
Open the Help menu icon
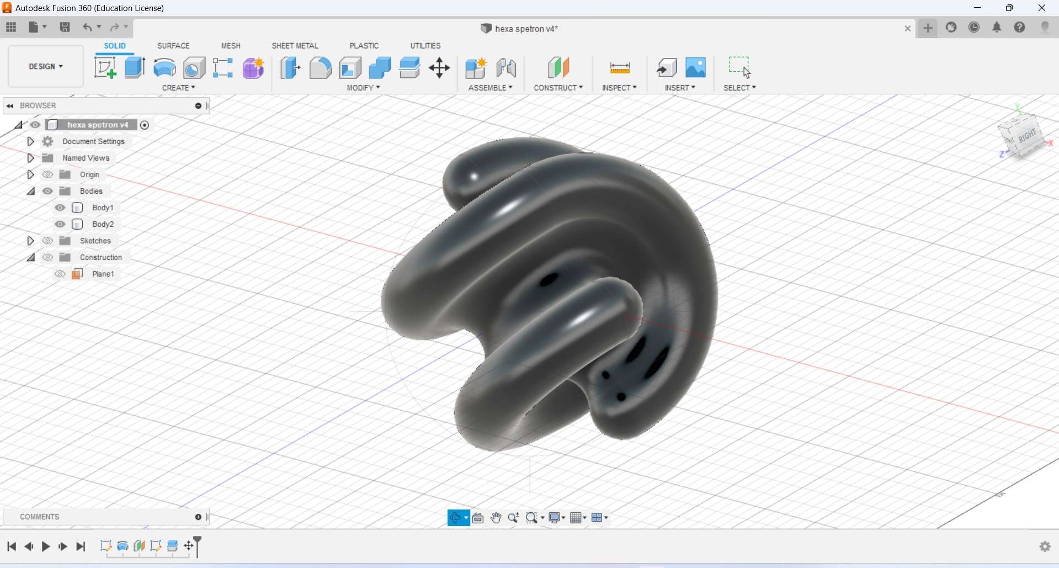click(x=1020, y=28)
